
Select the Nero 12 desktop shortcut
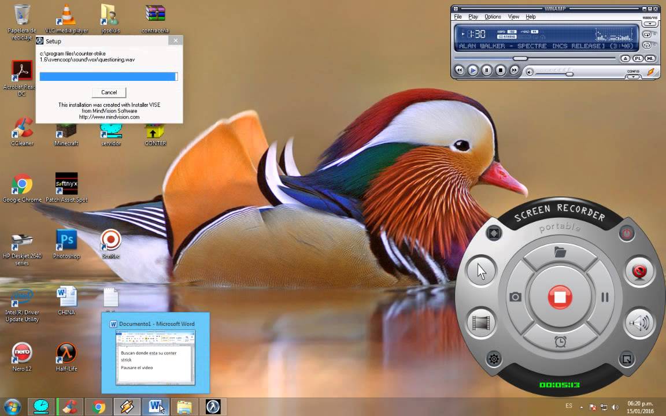click(21, 357)
